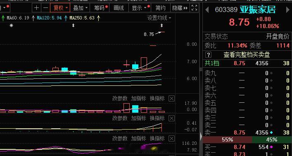
Task: Click the MA250:5.63 label
Action: (x=82, y=18)
